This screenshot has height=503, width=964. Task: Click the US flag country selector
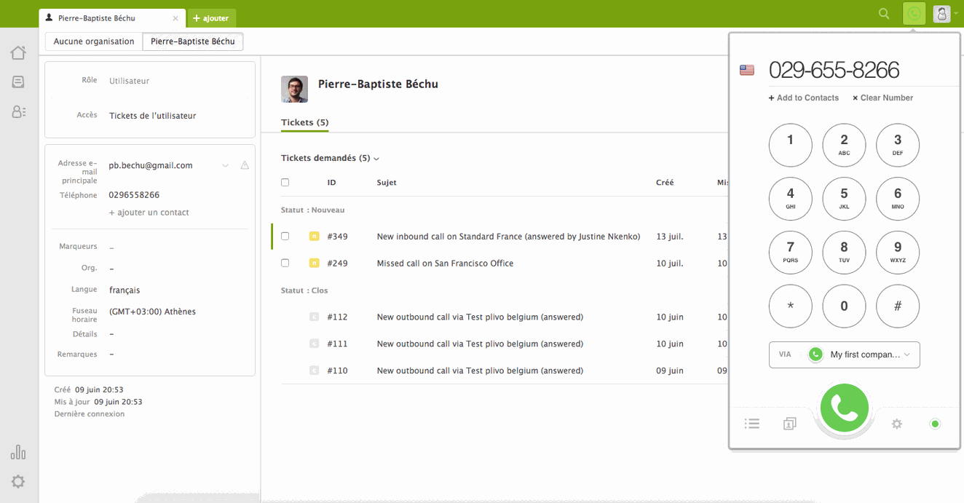coord(746,71)
